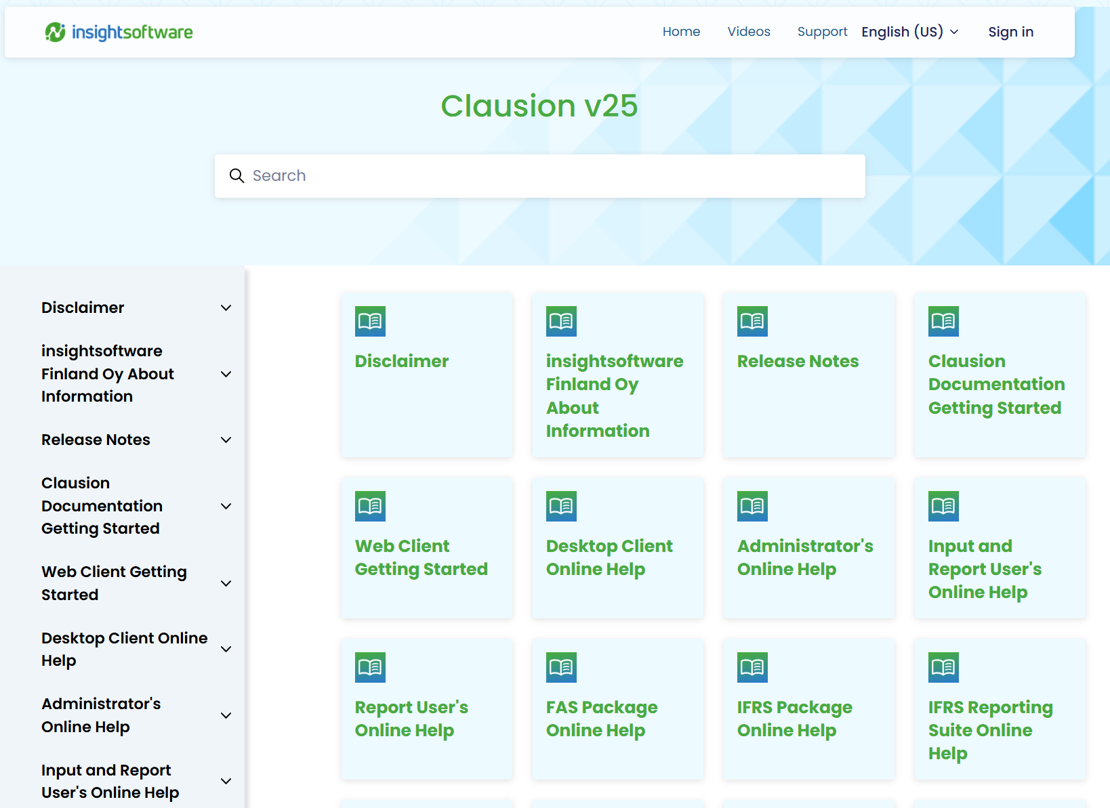The width and height of the screenshot is (1110, 808).
Task: Select Desktop Client Online Help in sidebar
Action: point(125,649)
